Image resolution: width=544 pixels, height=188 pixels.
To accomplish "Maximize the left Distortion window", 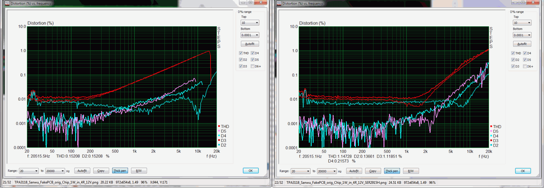I will coord(250,2).
